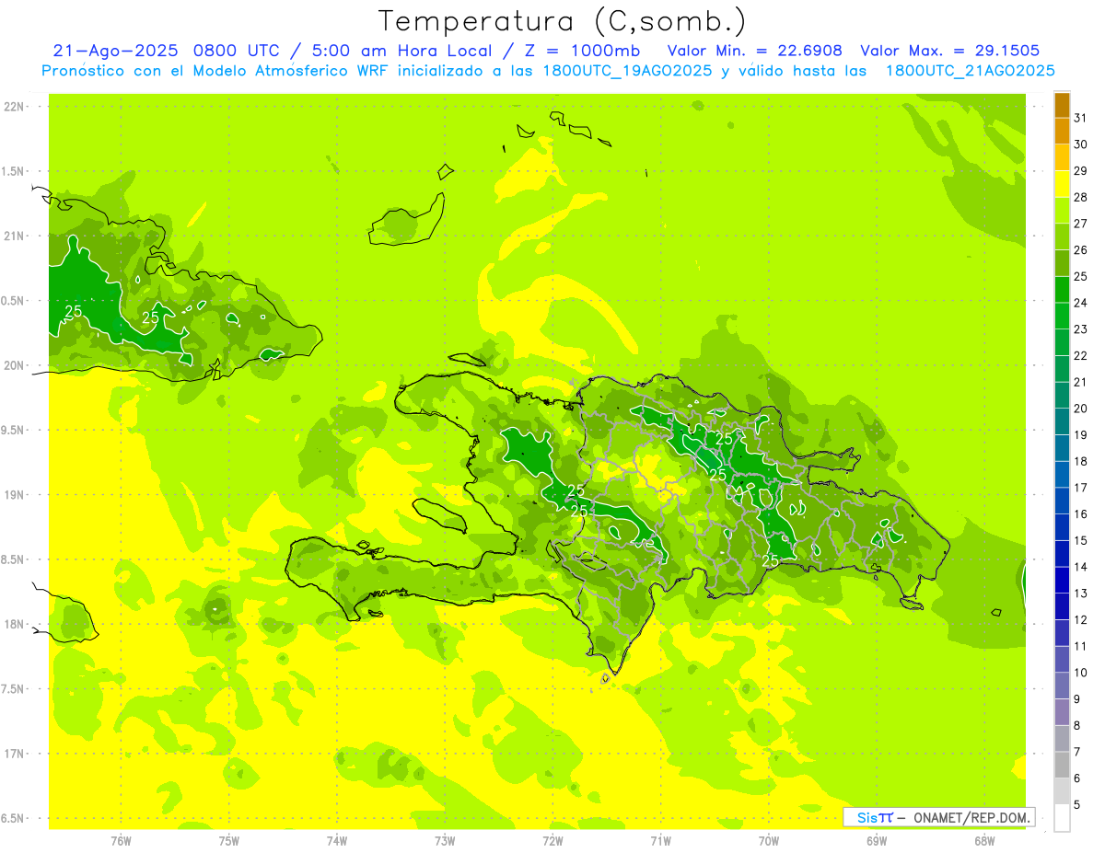The width and height of the screenshot is (1105, 853).
Task: Click the longitude axis label '73W'
Action: click(x=445, y=840)
